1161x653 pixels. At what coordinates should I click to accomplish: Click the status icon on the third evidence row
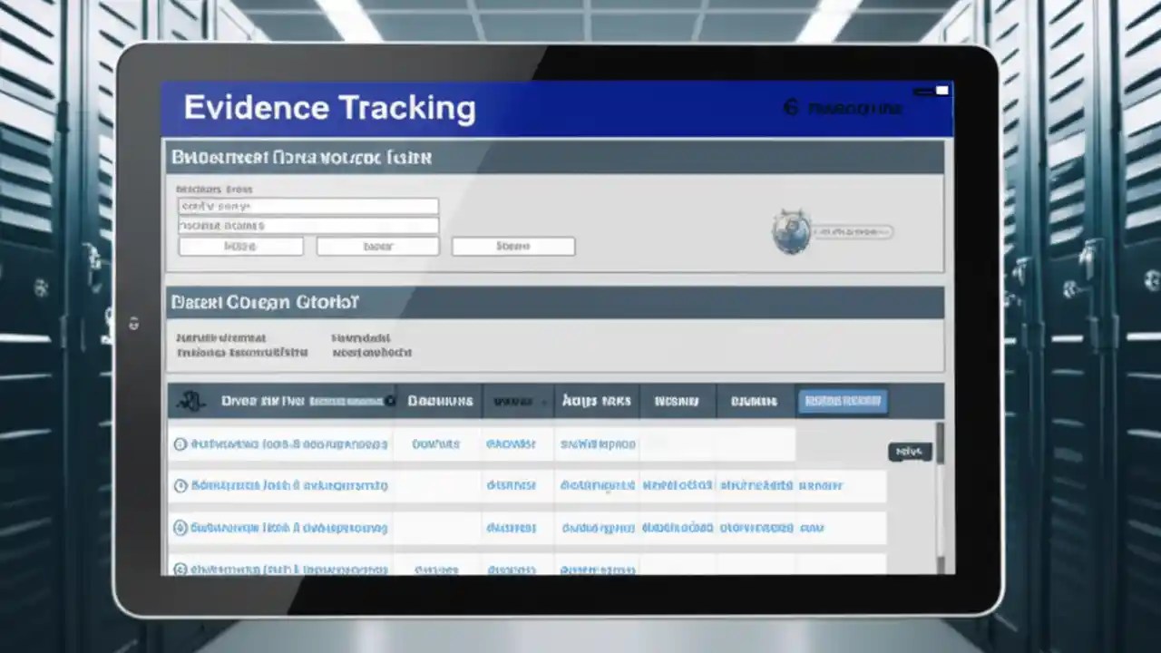click(x=180, y=527)
